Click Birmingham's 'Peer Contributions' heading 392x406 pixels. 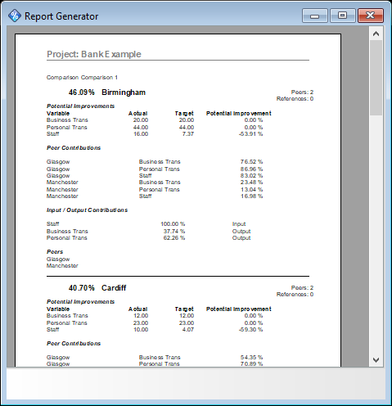(74, 148)
